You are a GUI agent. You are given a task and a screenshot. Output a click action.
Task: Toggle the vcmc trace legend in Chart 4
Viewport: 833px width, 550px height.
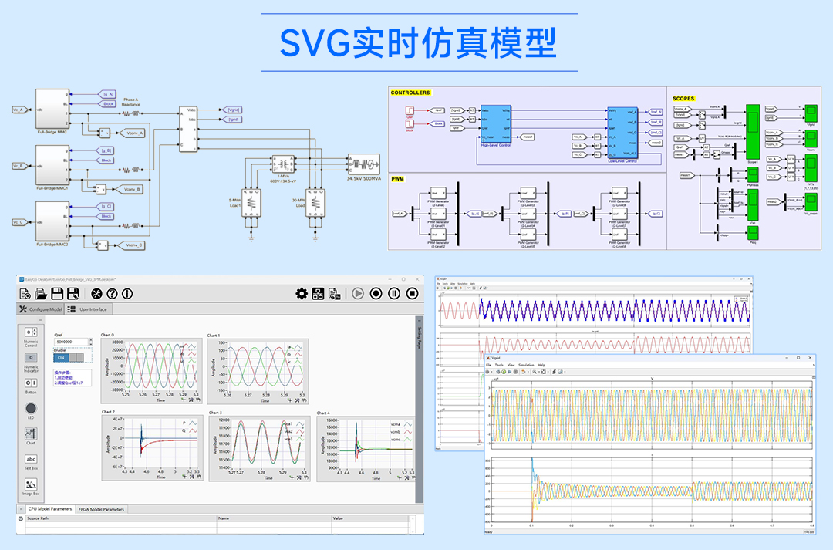click(x=402, y=440)
